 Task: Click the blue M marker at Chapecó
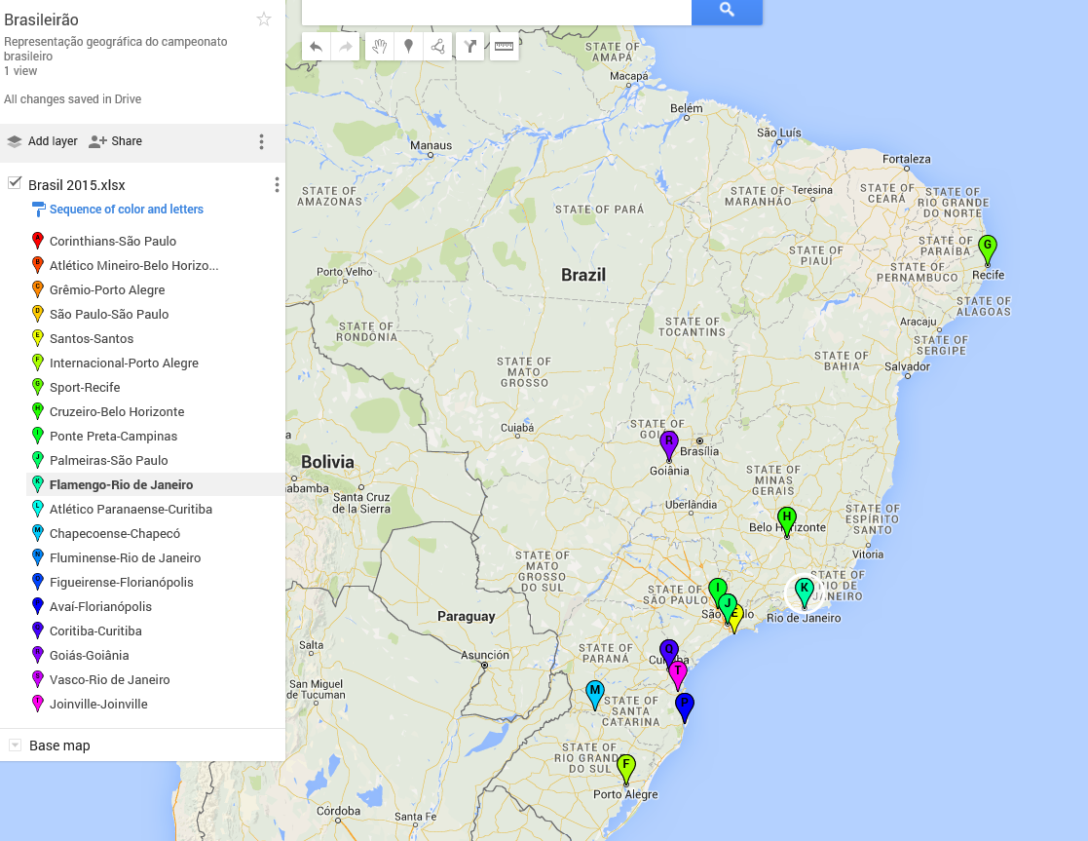click(595, 693)
